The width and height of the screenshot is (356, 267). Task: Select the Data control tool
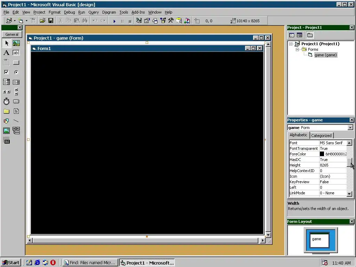(16, 131)
